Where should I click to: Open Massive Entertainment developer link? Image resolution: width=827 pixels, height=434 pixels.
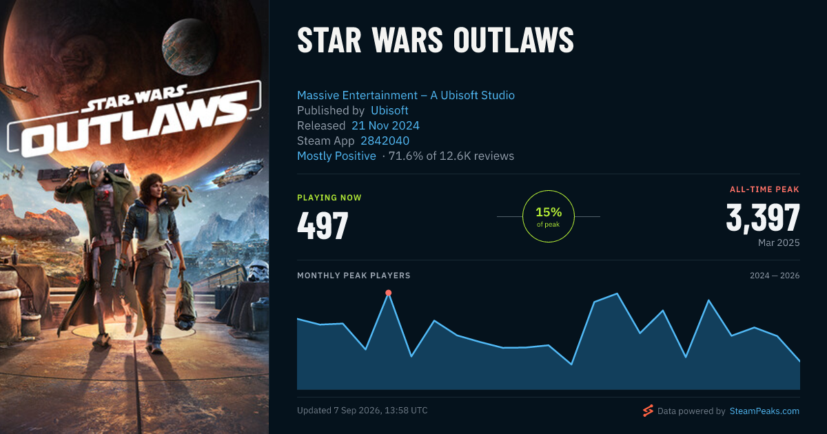406,95
